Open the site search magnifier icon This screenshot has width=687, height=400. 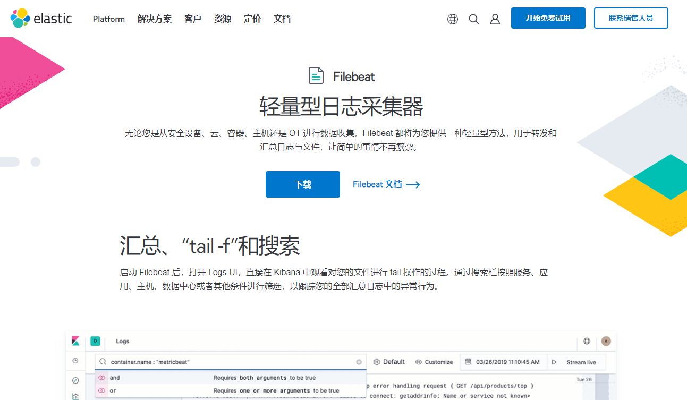[474, 19]
